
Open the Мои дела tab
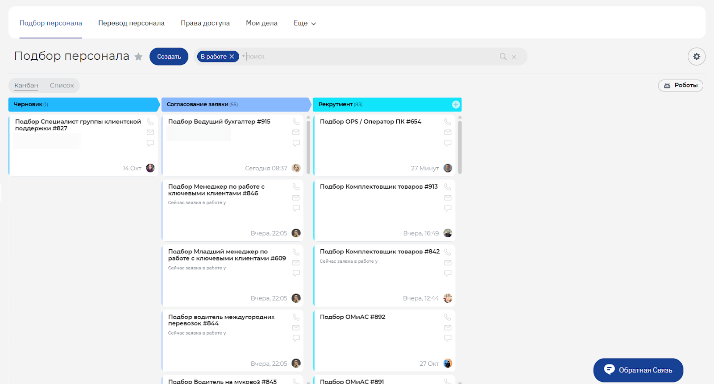pos(262,23)
